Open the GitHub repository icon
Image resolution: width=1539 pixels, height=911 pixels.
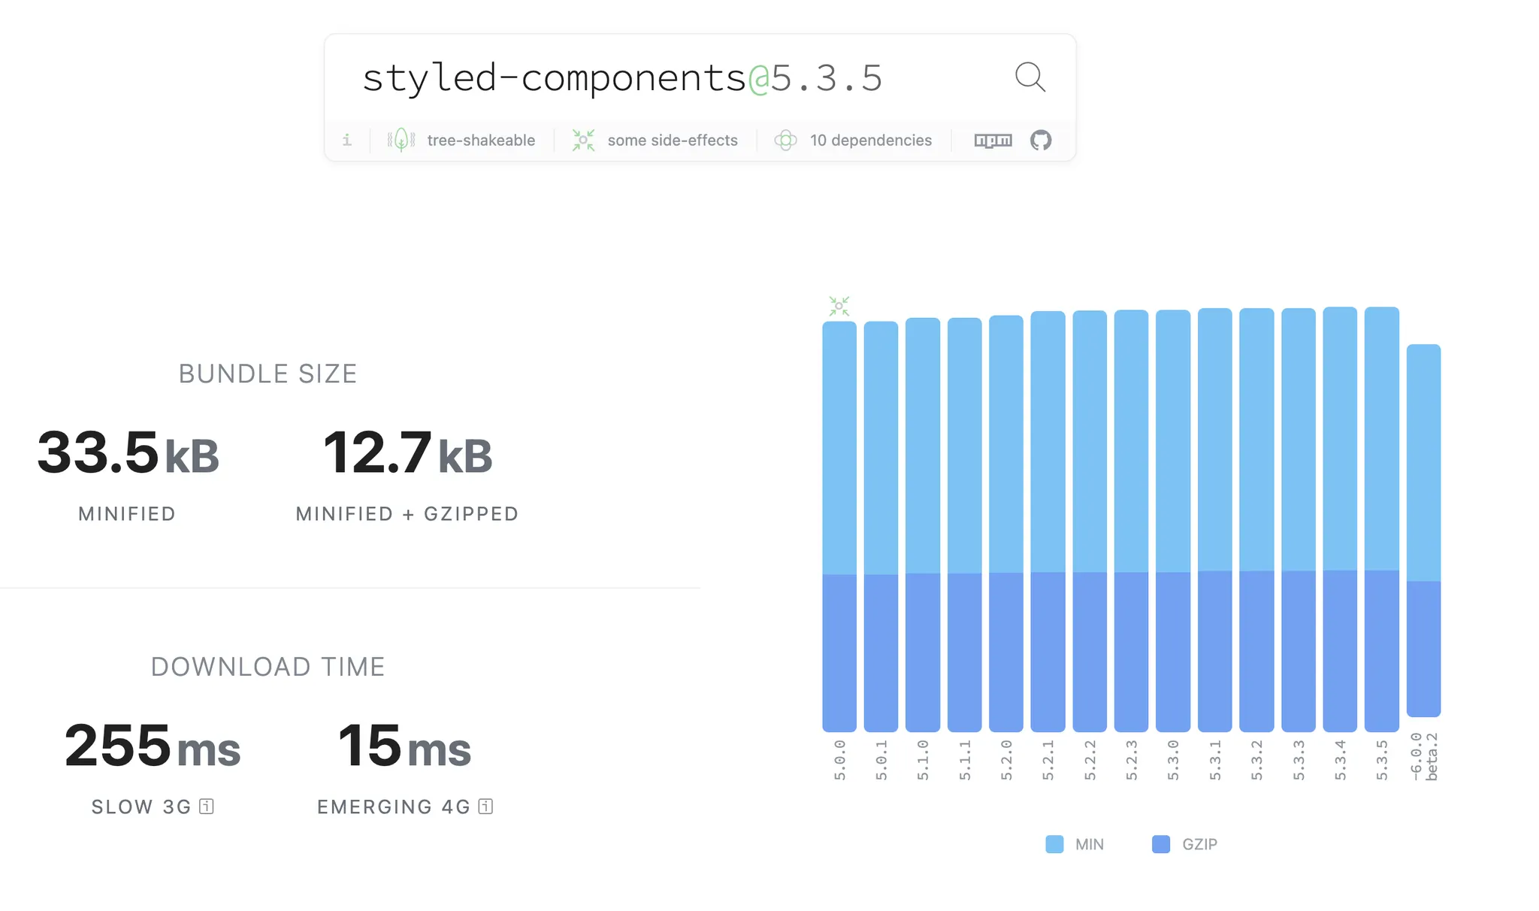click(1041, 141)
